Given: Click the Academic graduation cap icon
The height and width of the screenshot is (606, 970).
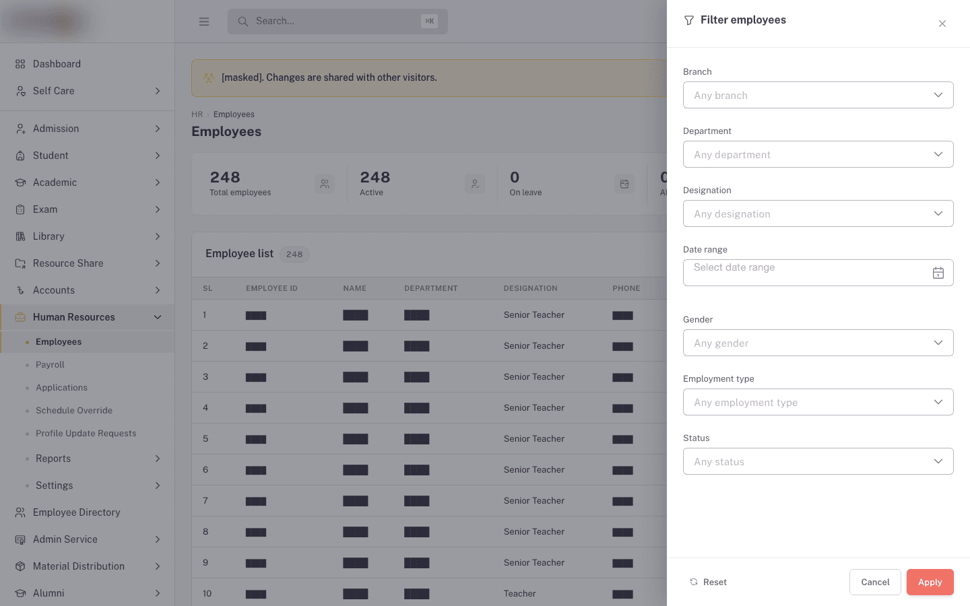Looking at the screenshot, I should pos(20,182).
